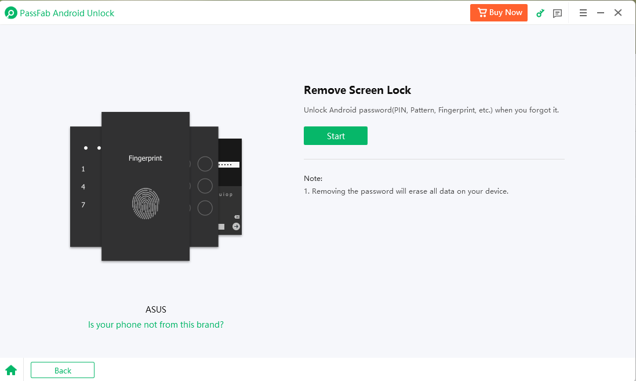Click the round arrow icon on keyboard card
This screenshot has width=636, height=381.
[x=236, y=226]
